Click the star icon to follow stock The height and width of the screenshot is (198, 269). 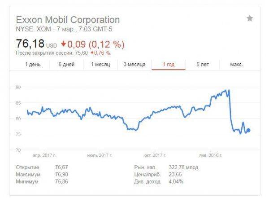[x=250, y=18]
